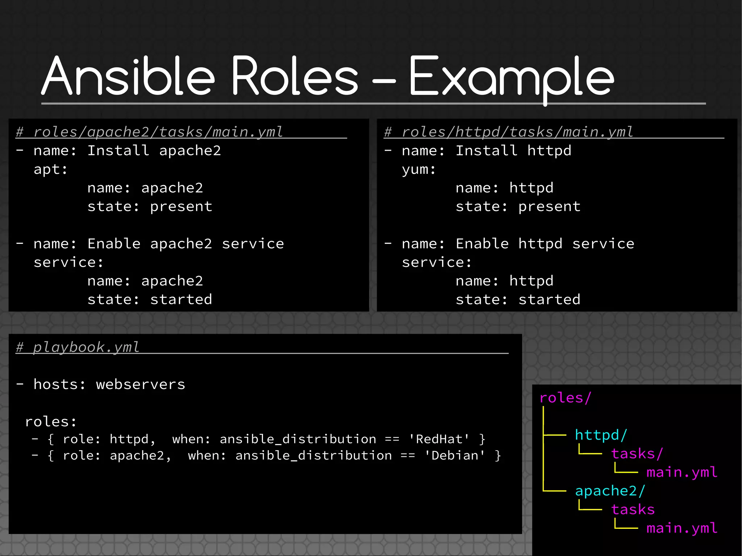Click main.yml under httpd tasks
The image size is (742, 556).
682,472
